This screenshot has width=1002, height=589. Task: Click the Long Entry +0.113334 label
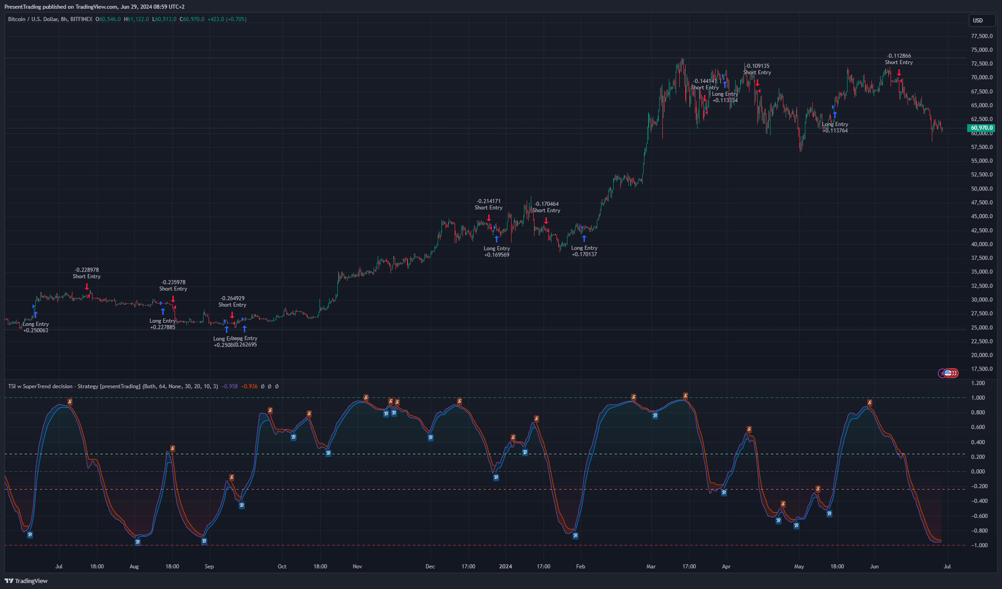point(725,97)
